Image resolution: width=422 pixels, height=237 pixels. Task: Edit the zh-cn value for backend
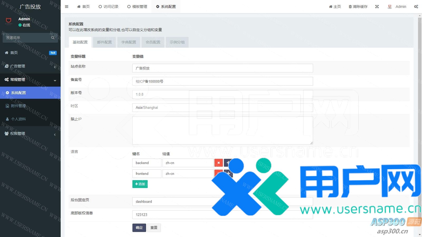tap(188, 163)
